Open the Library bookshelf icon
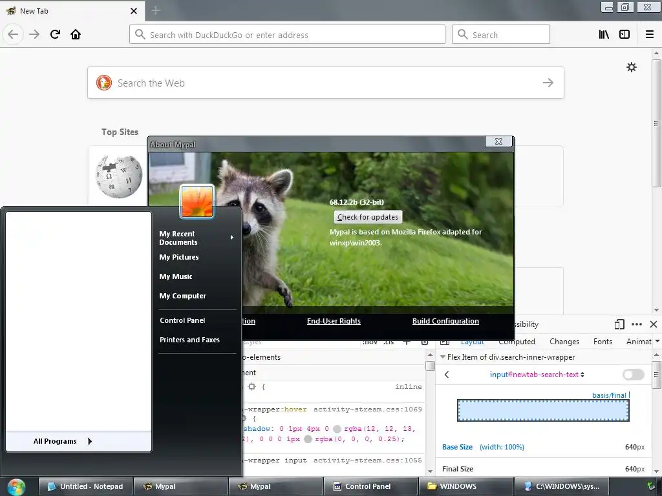662x496 pixels. [604, 34]
